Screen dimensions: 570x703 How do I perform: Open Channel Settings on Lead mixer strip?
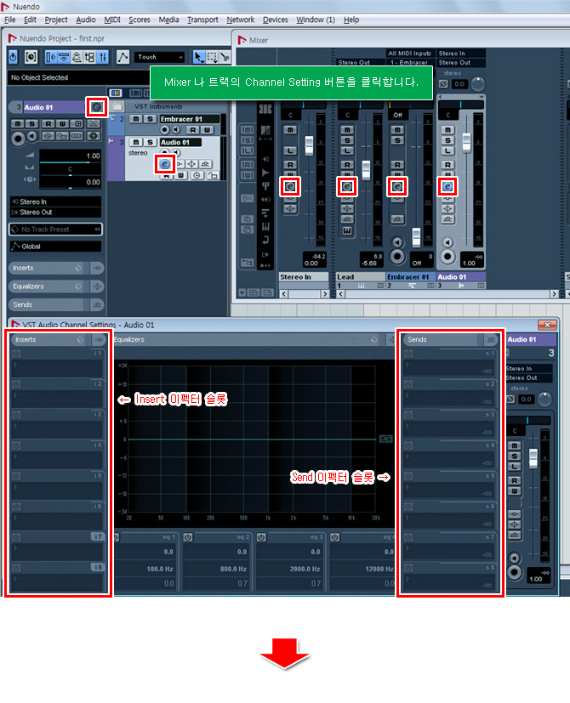(347, 186)
